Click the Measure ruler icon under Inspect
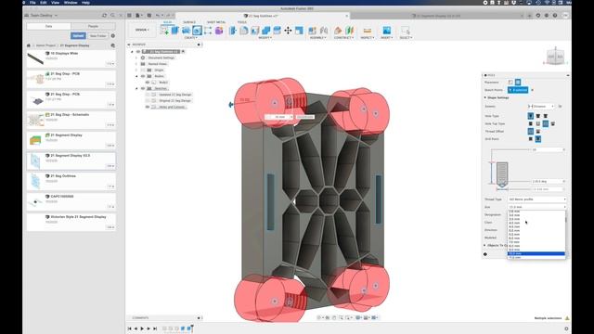 368,31
